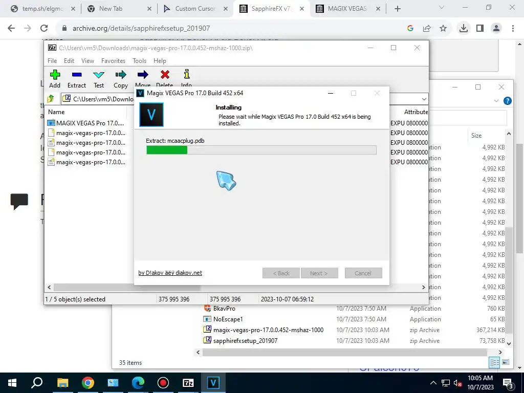Image resolution: width=524 pixels, height=393 pixels.
Task: Expand 7-Zip address path dropdown
Action: [424, 99]
